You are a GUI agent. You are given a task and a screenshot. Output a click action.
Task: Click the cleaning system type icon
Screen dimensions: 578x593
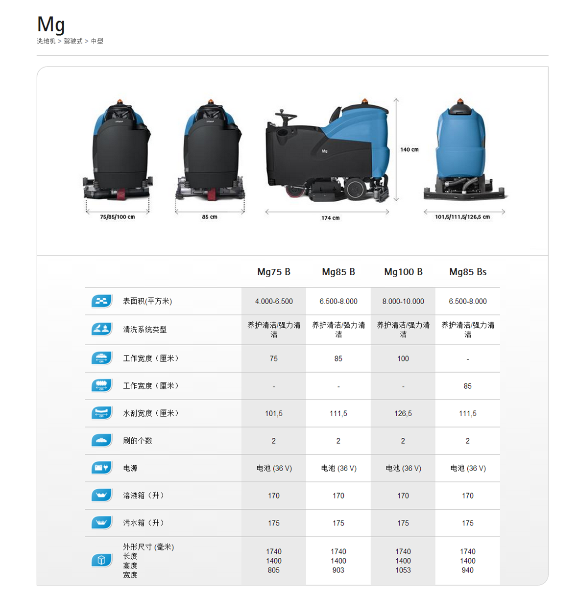tap(102, 329)
